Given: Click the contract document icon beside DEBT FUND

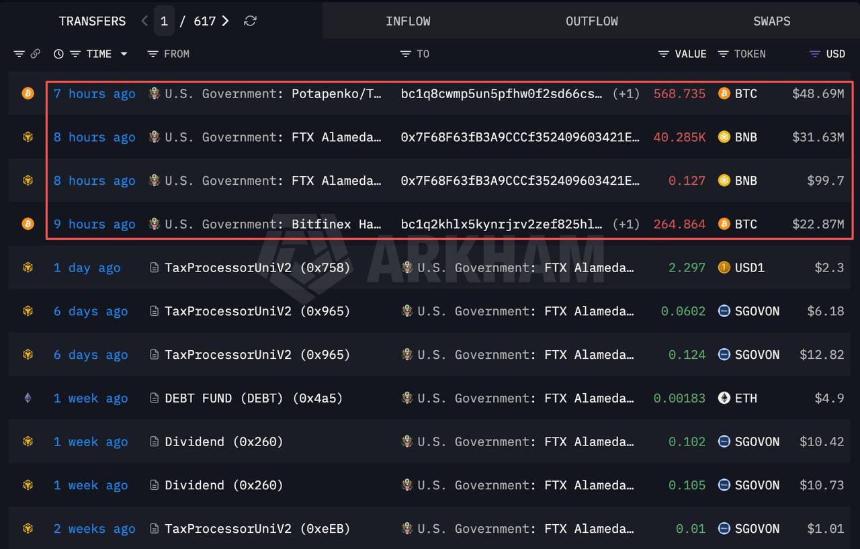Looking at the screenshot, I should [155, 398].
